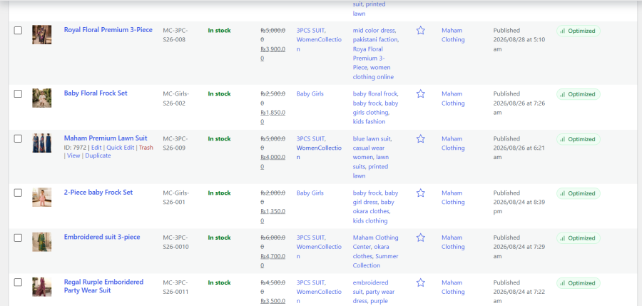
Task: Click sale price Rs4,700.00
Action: click(273, 261)
